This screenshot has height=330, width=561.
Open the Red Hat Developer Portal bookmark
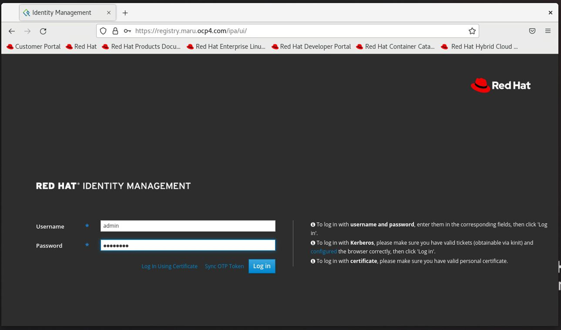click(311, 47)
